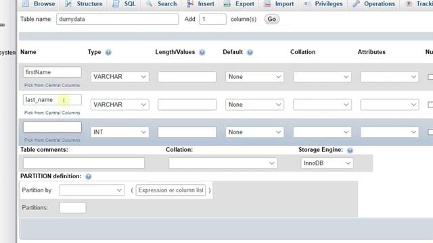Open the Insert tab
The width and height of the screenshot is (433, 243).
201,4
